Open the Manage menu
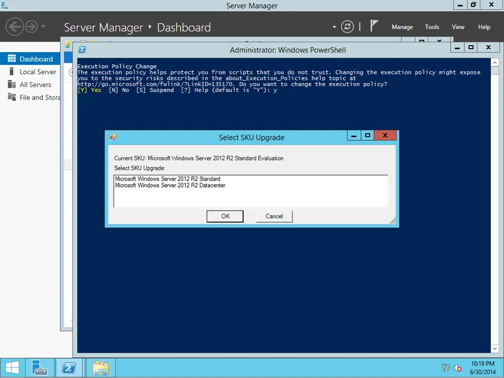504x378 pixels. [x=402, y=27]
